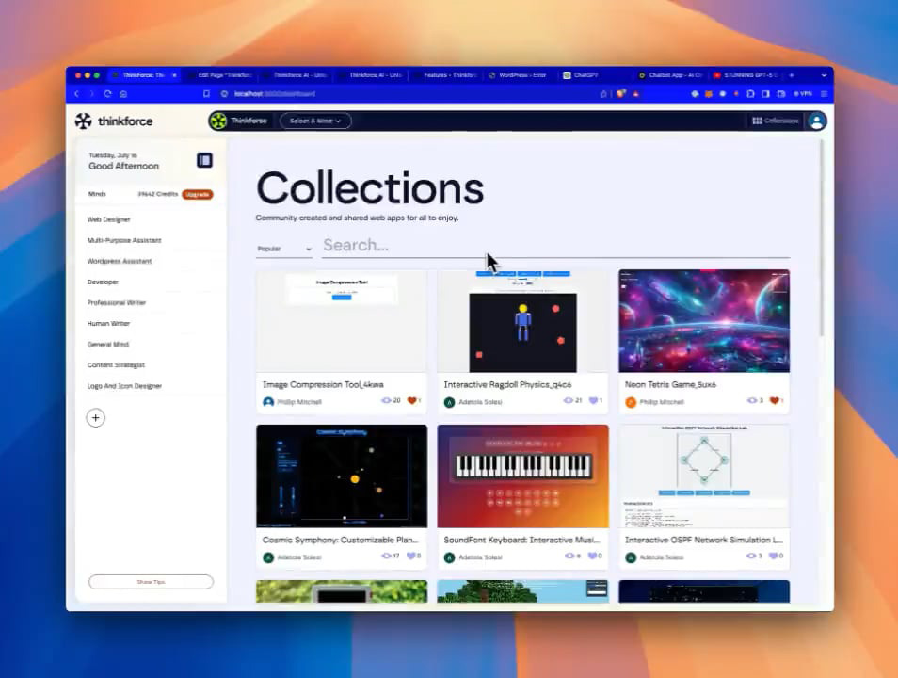Like the Image Compression Tool app heart
Screen dimensions: 898x678
tap(411, 401)
